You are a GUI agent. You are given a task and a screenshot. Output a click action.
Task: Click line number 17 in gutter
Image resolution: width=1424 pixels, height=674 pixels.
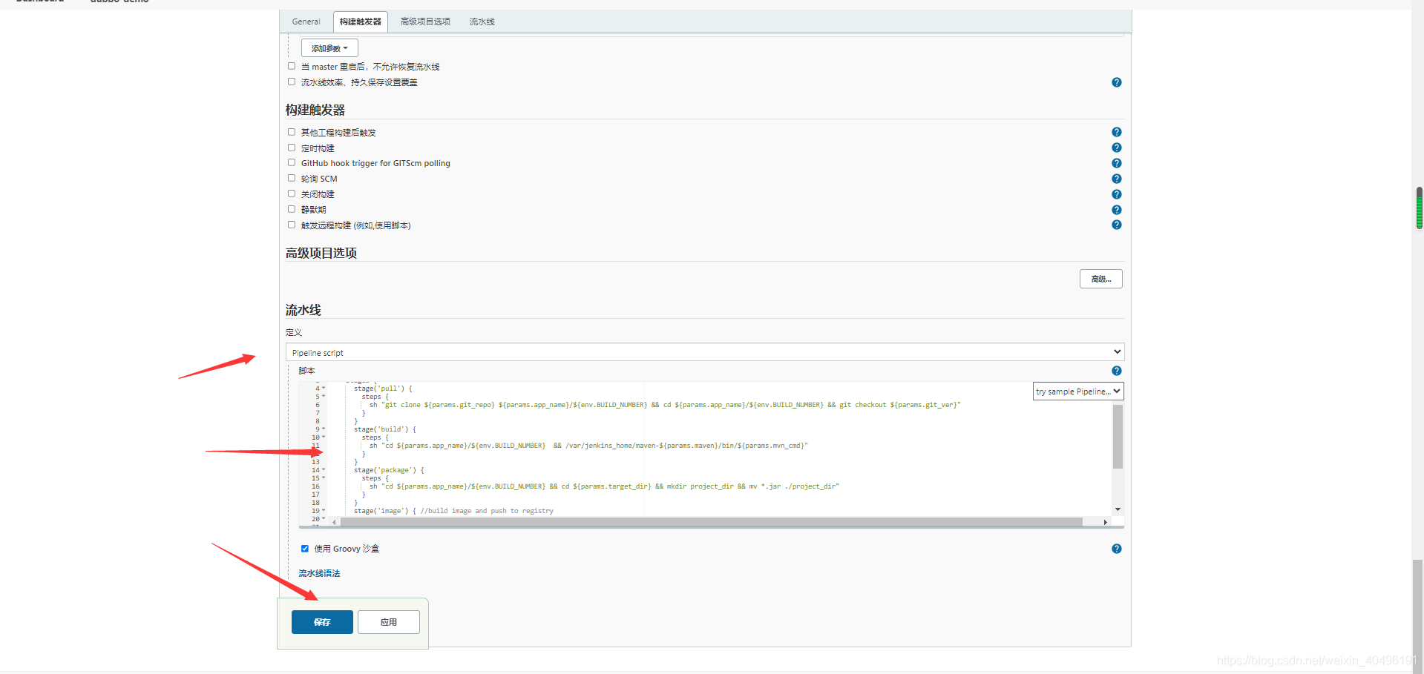click(315, 495)
